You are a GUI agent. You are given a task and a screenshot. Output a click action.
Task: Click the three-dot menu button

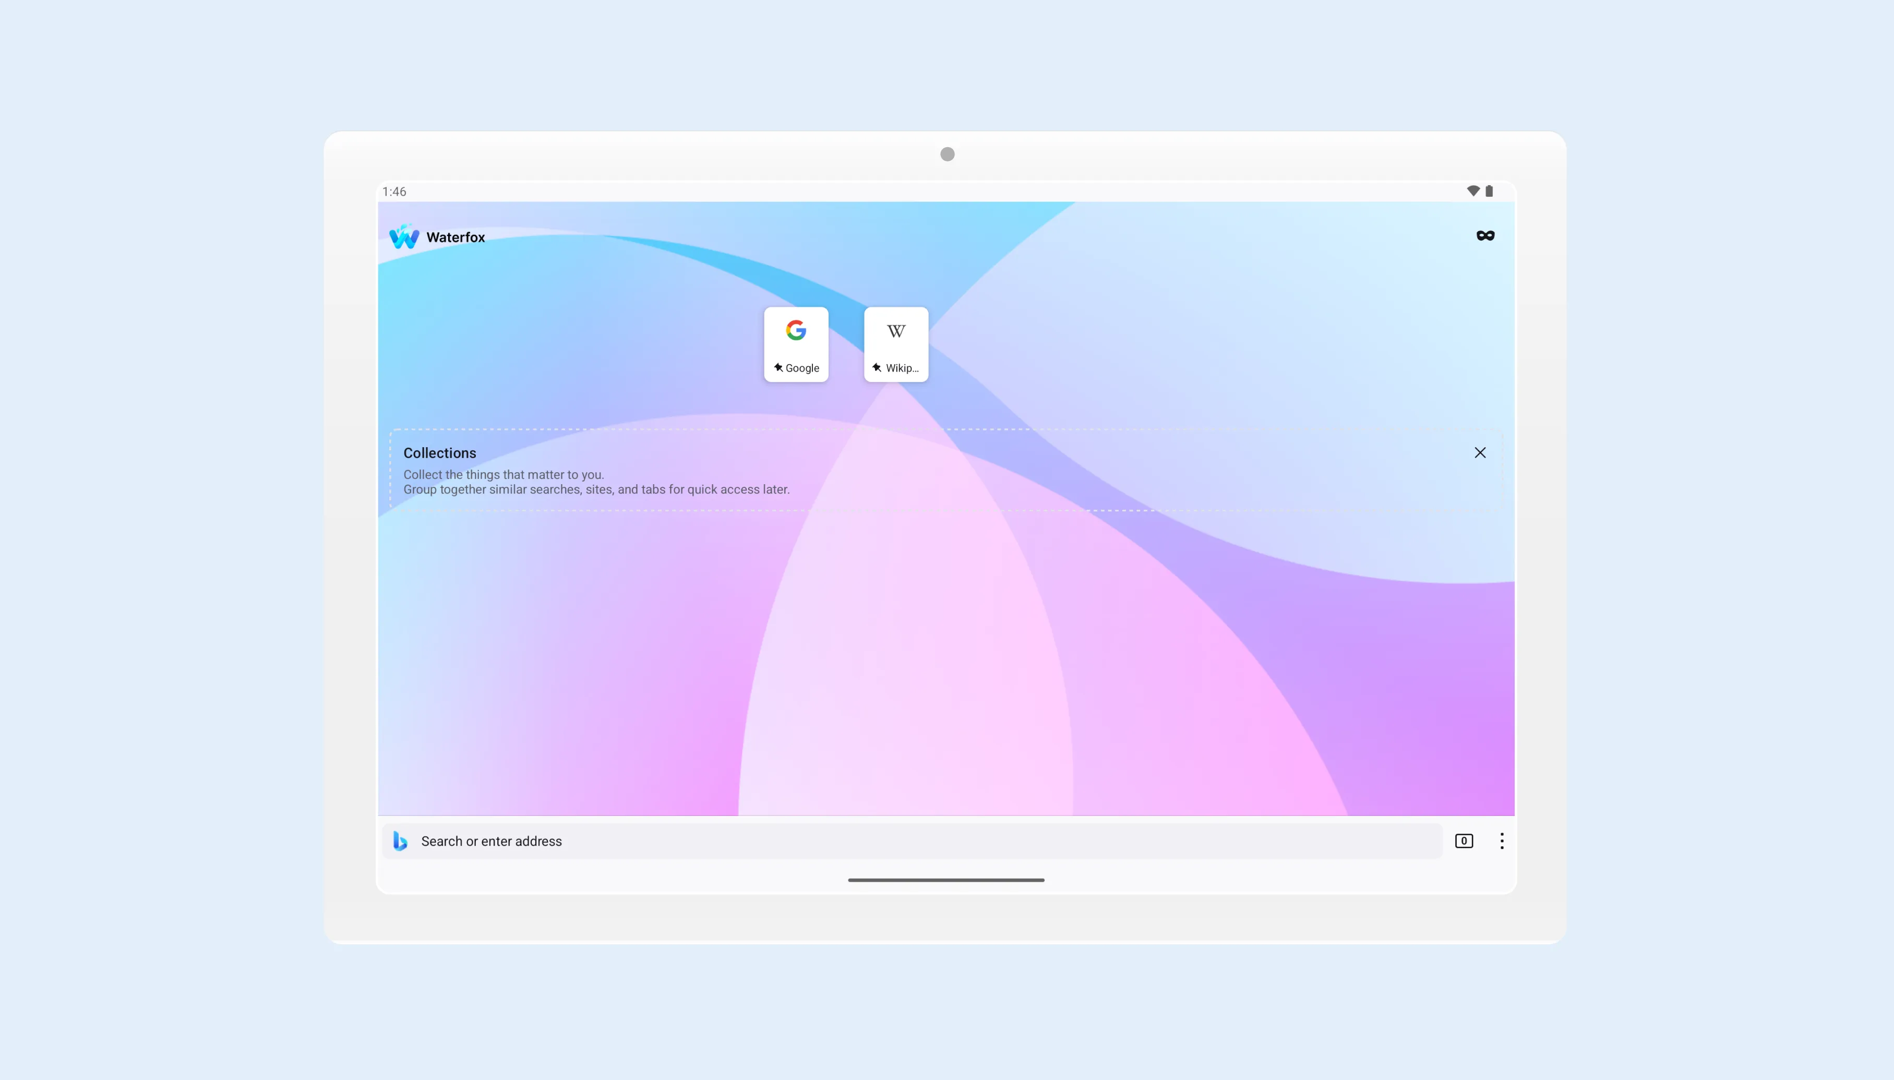coord(1503,841)
